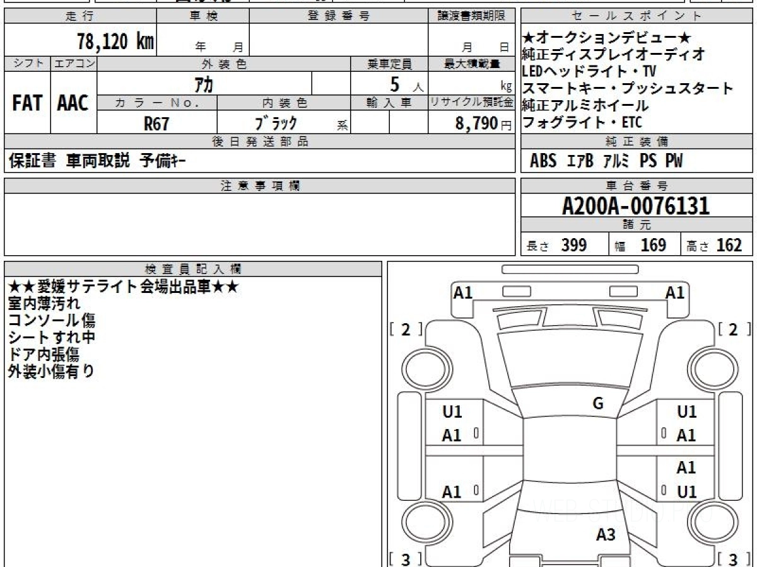Select the length value 399
The image size is (757, 567).
(x=574, y=245)
